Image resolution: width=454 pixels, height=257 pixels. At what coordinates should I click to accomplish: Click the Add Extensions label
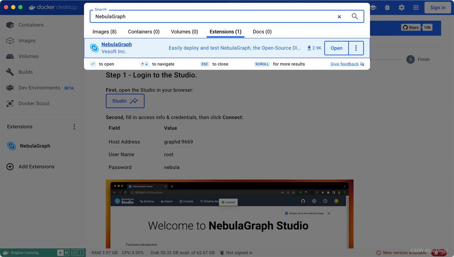coord(37,167)
